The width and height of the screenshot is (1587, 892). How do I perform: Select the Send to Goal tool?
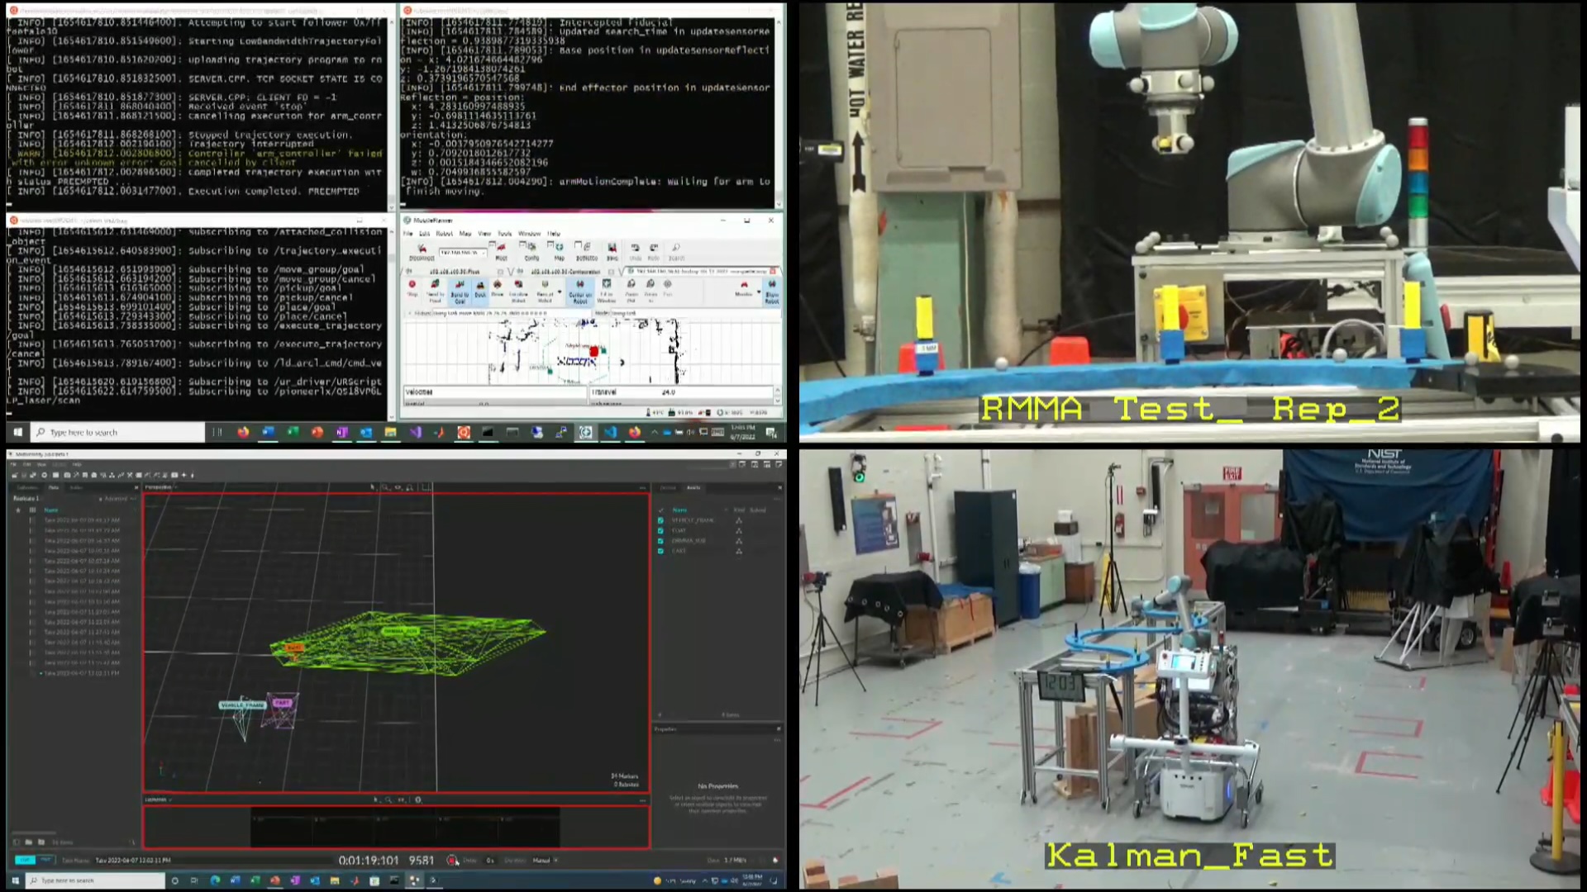(x=460, y=290)
